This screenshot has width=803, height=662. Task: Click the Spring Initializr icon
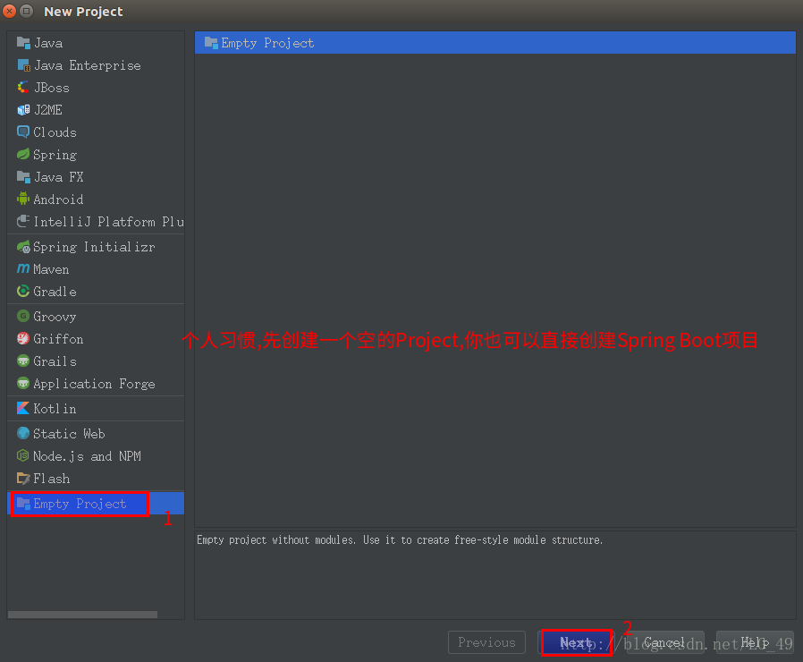23,246
